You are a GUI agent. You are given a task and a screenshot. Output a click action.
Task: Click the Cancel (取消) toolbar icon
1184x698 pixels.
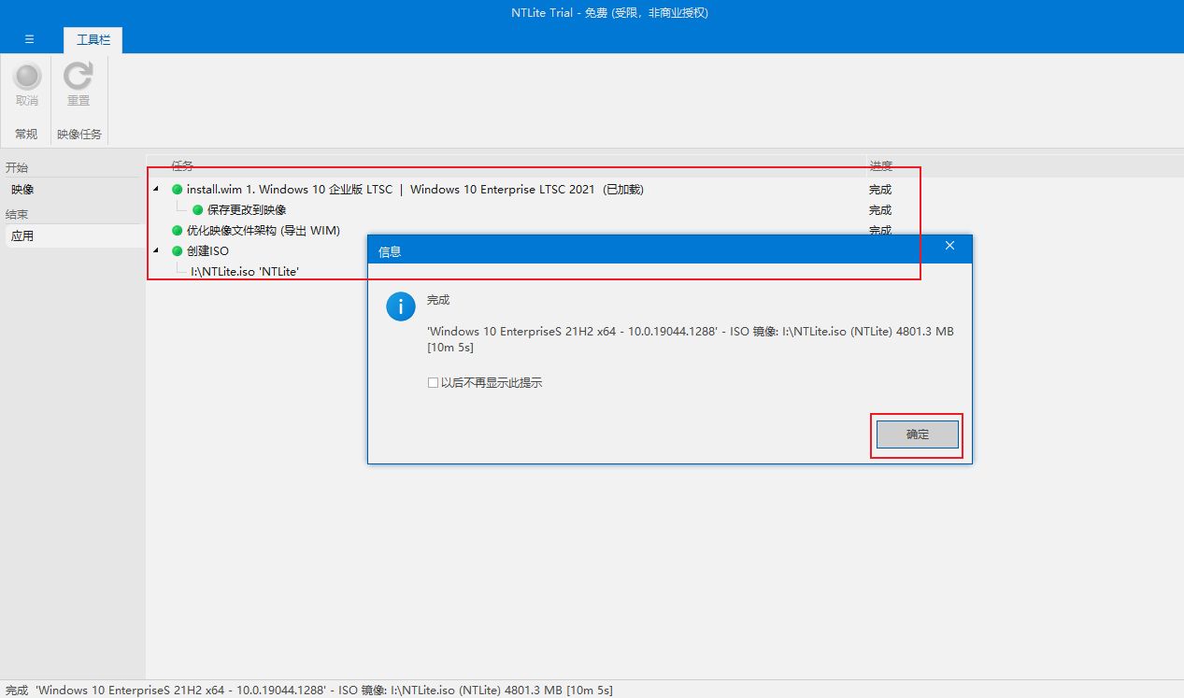point(27,83)
